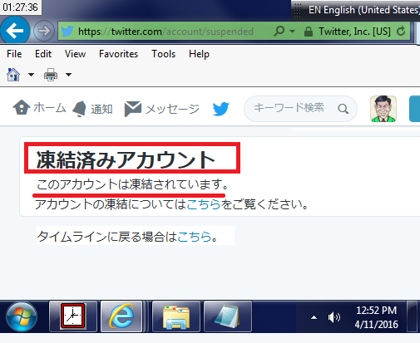Click the browser Back arrow button
Screen dimensions: 420x343
click(15, 31)
